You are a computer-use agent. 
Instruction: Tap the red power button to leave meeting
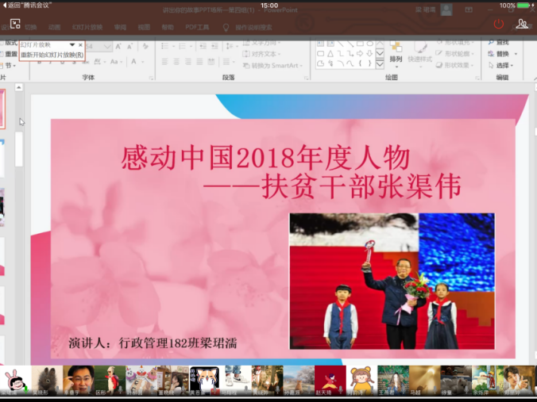pyautogui.click(x=498, y=24)
